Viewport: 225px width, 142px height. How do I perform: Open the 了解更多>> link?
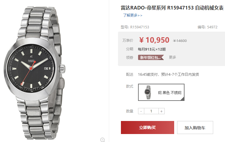coord(133,15)
